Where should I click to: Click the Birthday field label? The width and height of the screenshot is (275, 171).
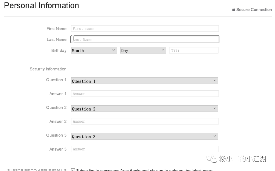59,51
